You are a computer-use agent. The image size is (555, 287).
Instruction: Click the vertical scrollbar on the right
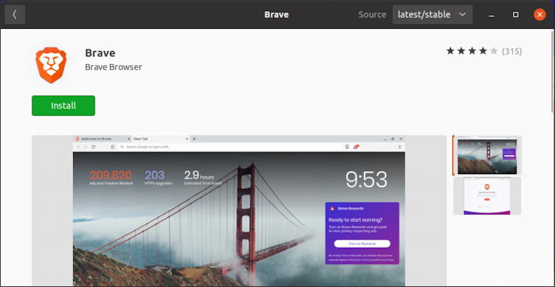coord(553,72)
